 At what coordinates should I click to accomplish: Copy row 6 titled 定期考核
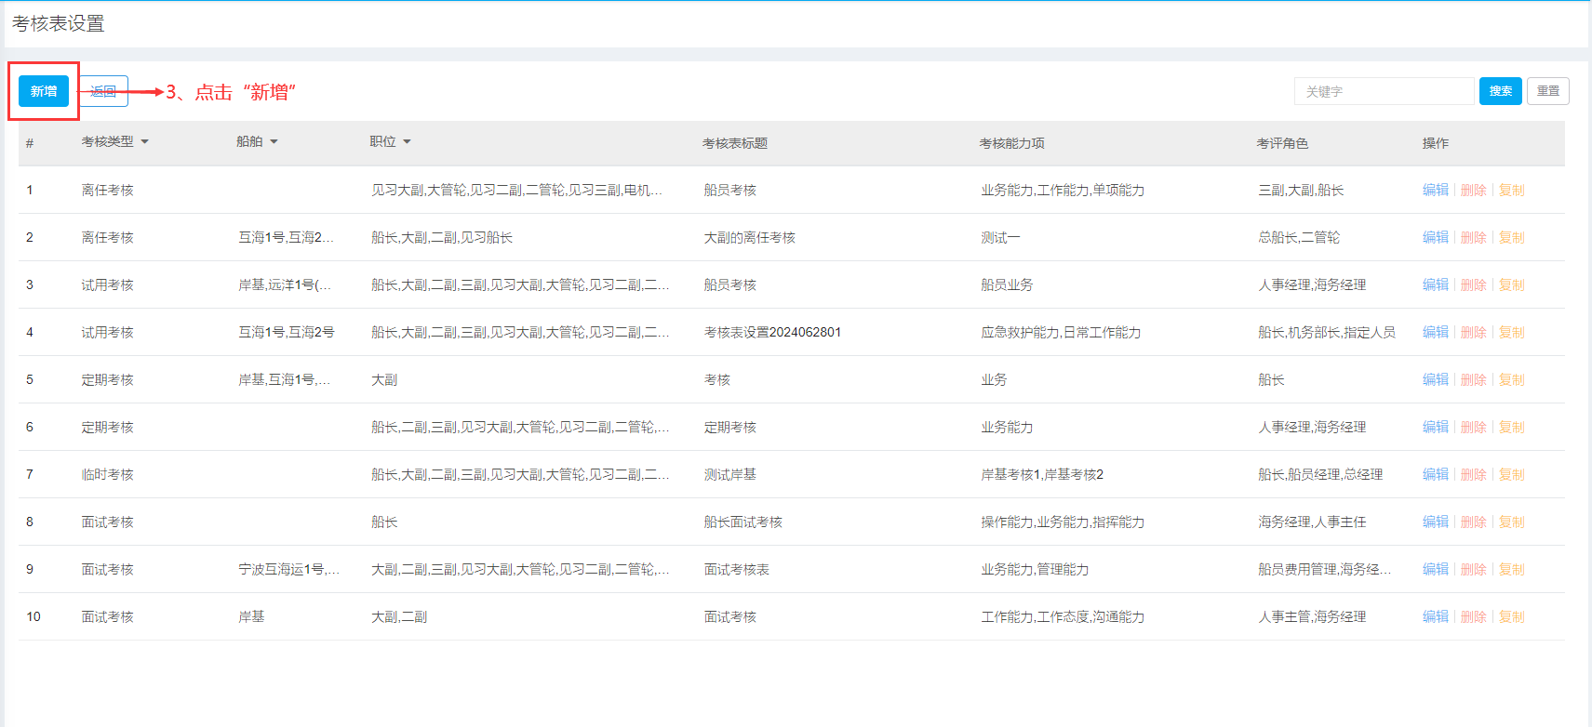click(x=1511, y=427)
